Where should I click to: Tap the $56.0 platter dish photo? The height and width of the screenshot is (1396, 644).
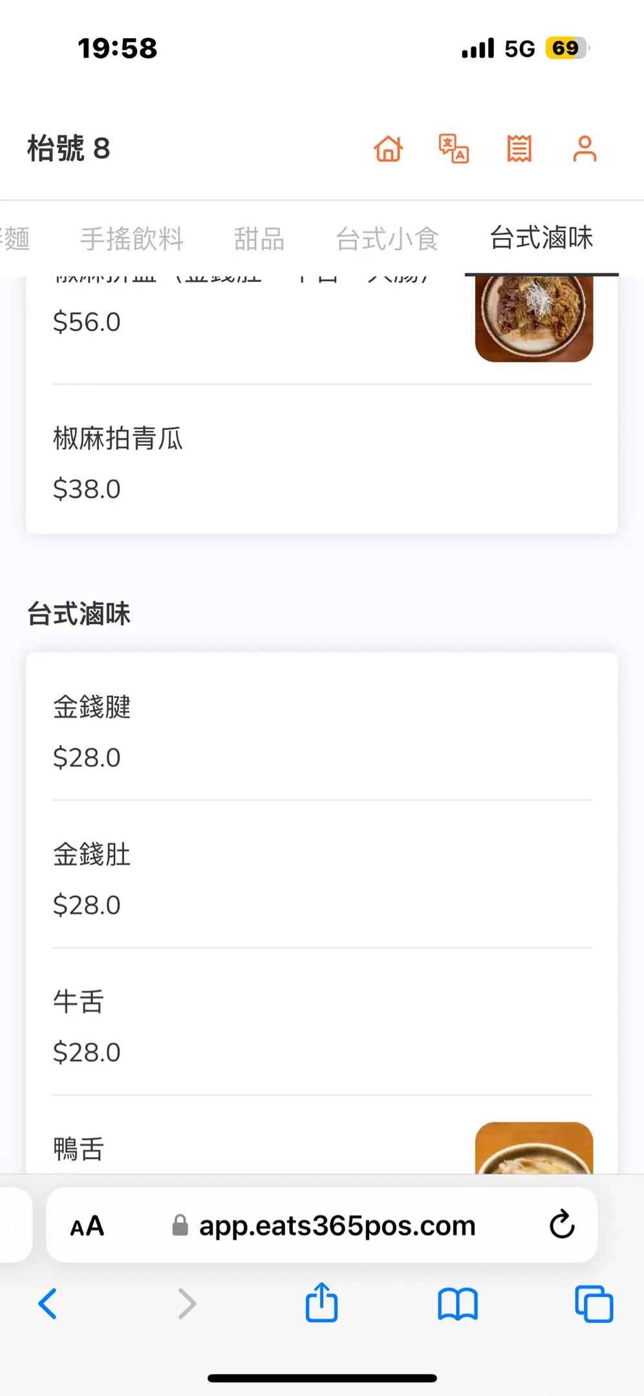click(x=533, y=318)
